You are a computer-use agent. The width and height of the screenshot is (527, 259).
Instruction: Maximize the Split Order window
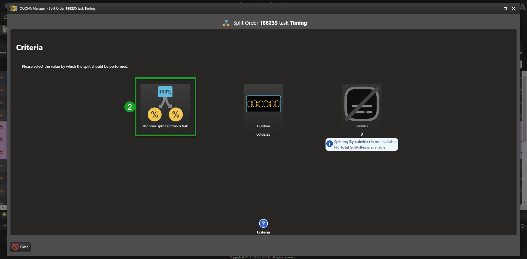(505, 8)
